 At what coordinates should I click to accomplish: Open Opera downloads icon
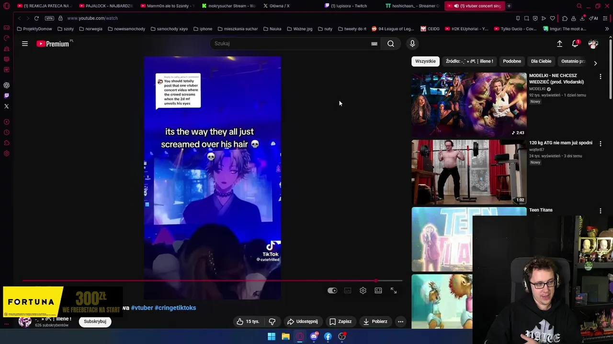(582, 18)
